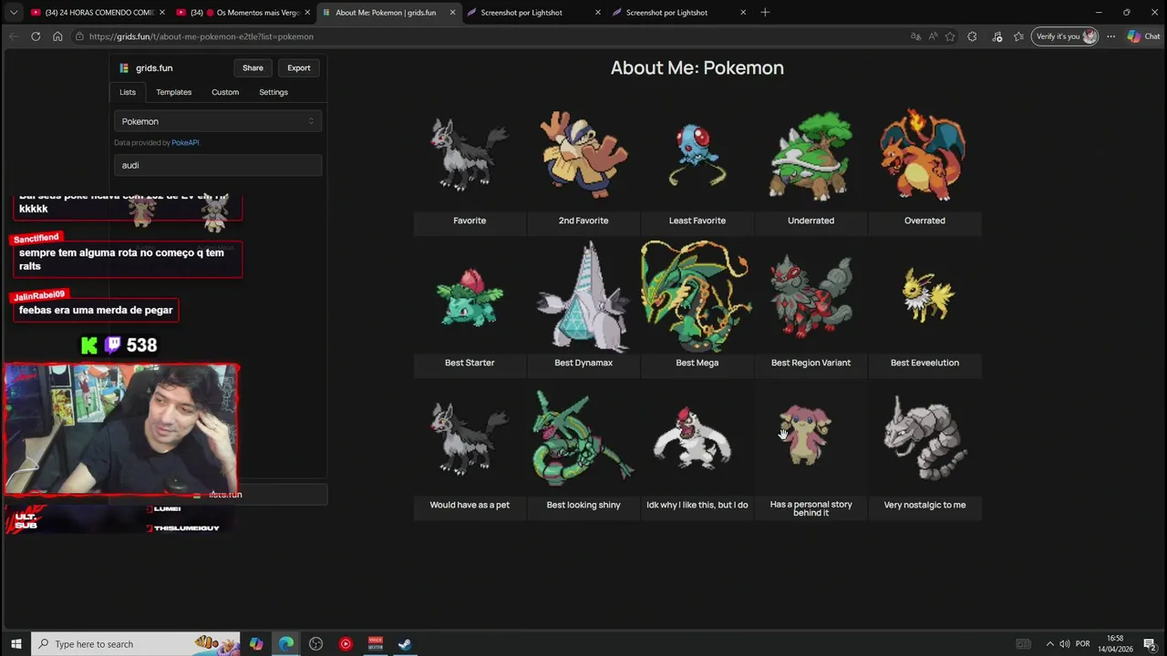Select the Lists tab
1167x656 pixels.
point(128,92)
